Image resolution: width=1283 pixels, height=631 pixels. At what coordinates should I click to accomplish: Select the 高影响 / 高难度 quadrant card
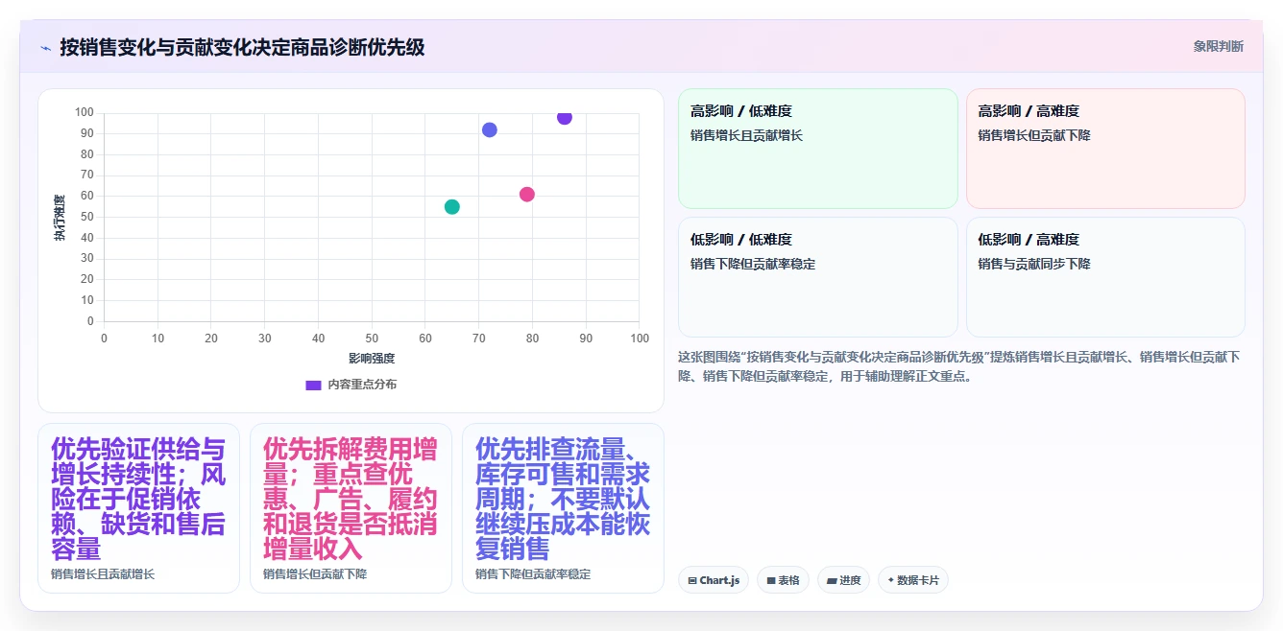tap(1105, 149)
